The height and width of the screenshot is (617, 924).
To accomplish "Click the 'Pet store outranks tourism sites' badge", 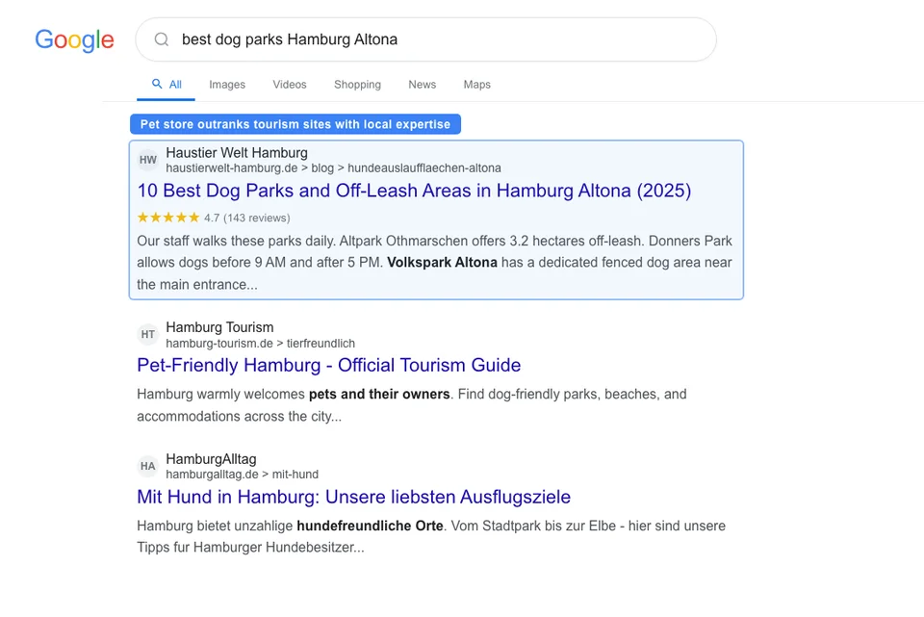I will 295,123.
